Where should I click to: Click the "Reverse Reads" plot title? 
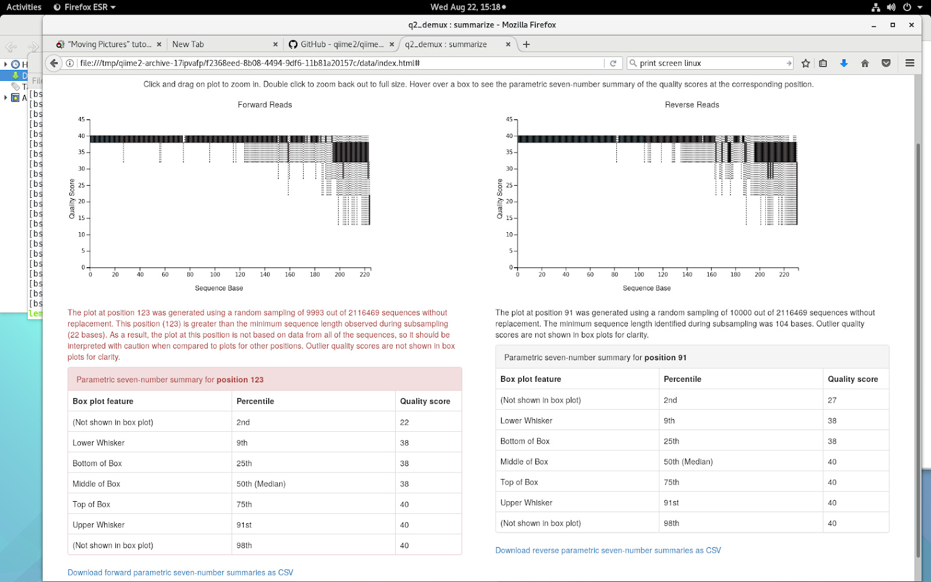[692, 105]
